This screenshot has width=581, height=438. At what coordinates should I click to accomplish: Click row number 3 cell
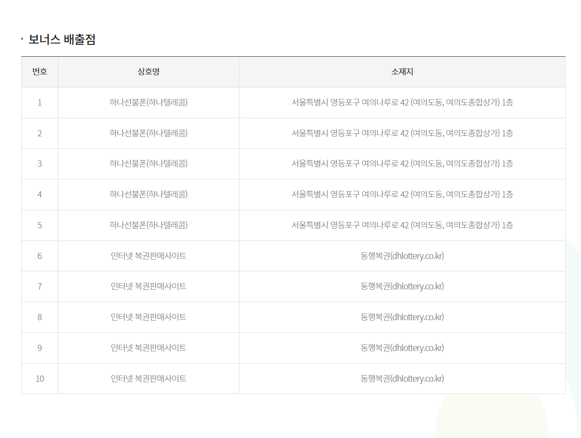coord(40,164)
